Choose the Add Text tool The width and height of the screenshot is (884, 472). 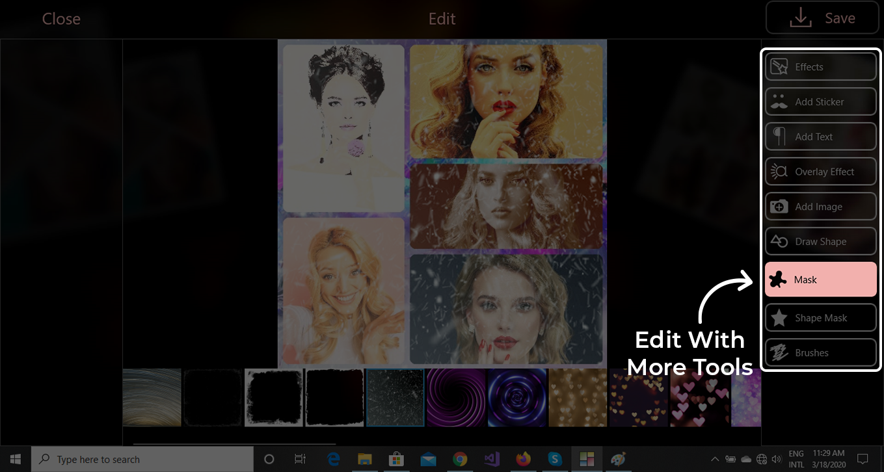pos(820,137)
